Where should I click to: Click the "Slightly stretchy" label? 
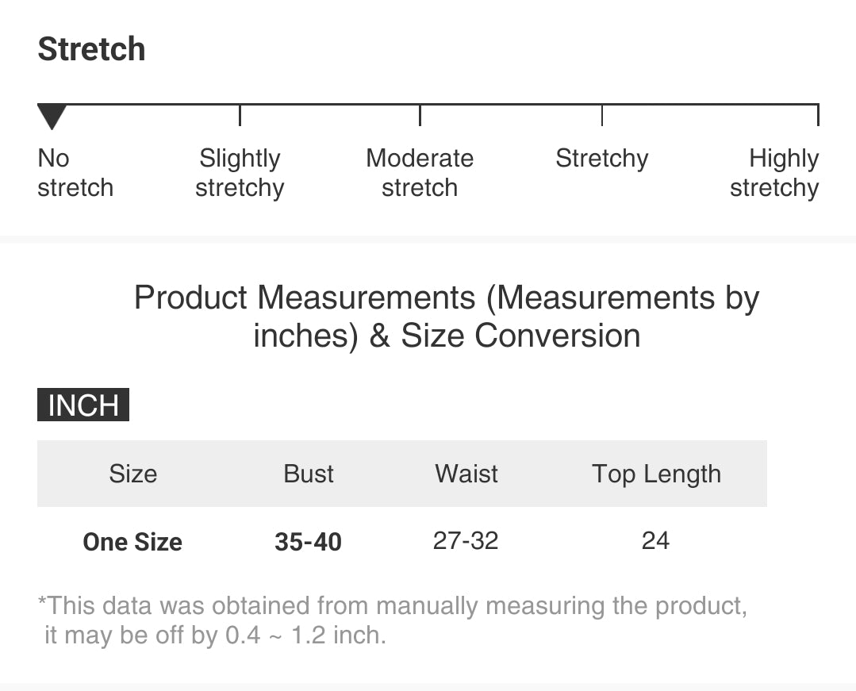(240, 173)
